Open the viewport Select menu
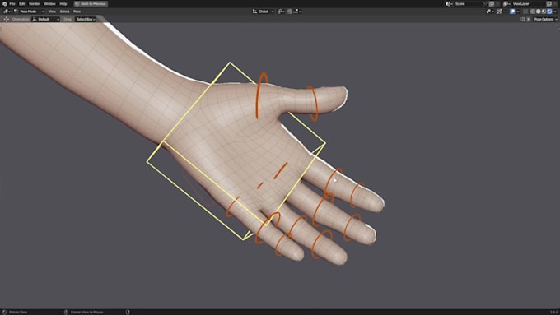560x315 pixels. [64, 12]
